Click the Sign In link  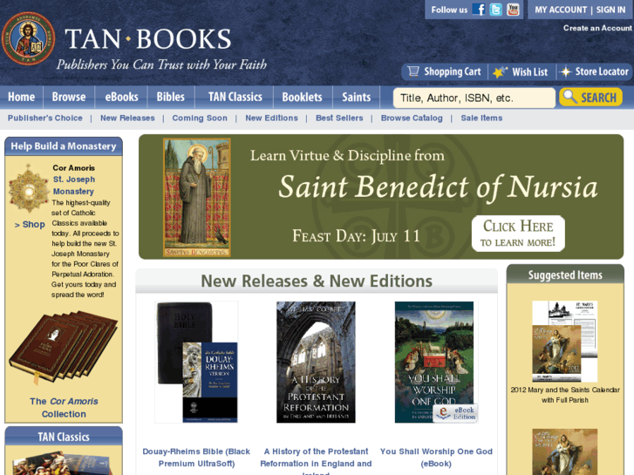tap(610, 10)
